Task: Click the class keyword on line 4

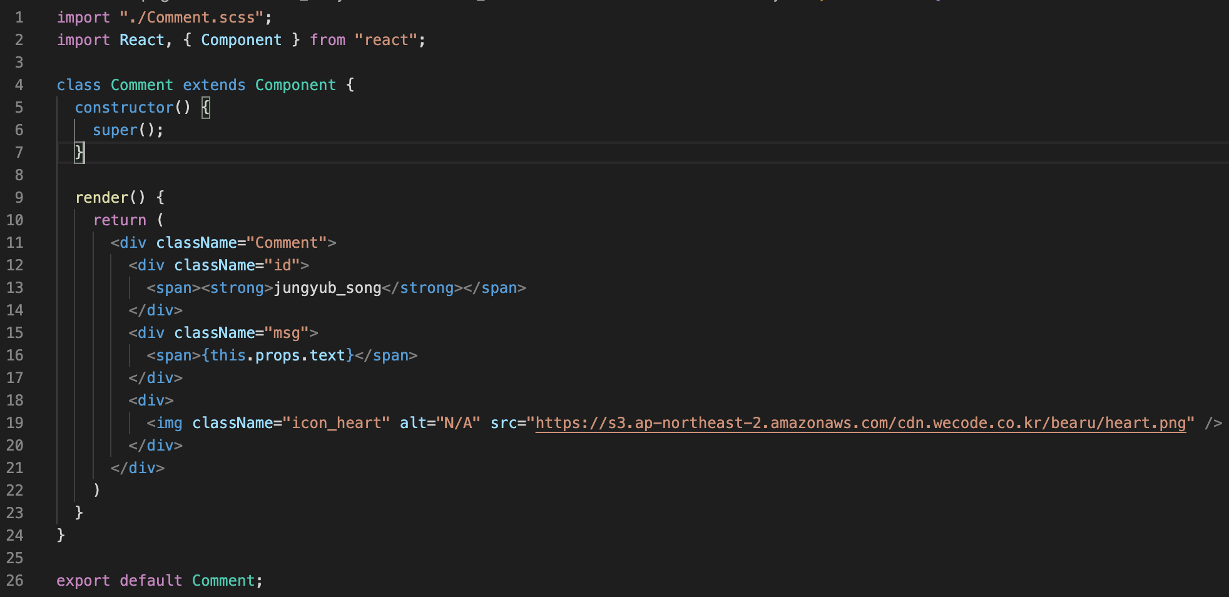Action: pos(79,85)
